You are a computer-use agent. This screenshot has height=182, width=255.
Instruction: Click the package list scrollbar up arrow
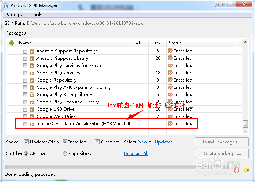tap(246, 42)
